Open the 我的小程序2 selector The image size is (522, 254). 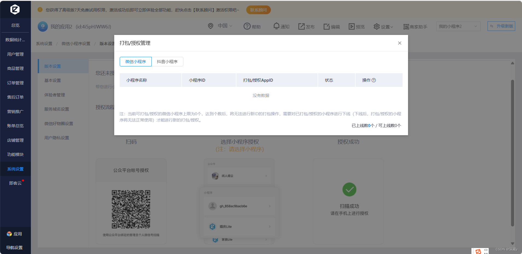click(x=458, y=26)
